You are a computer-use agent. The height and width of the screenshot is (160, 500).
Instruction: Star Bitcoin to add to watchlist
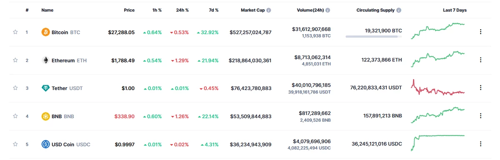click(x=15, y=32)
